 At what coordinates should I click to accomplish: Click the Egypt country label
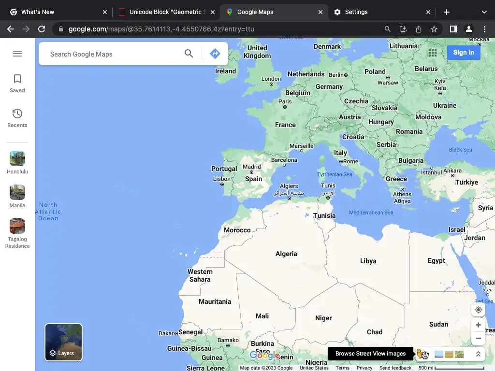[437, 260]
